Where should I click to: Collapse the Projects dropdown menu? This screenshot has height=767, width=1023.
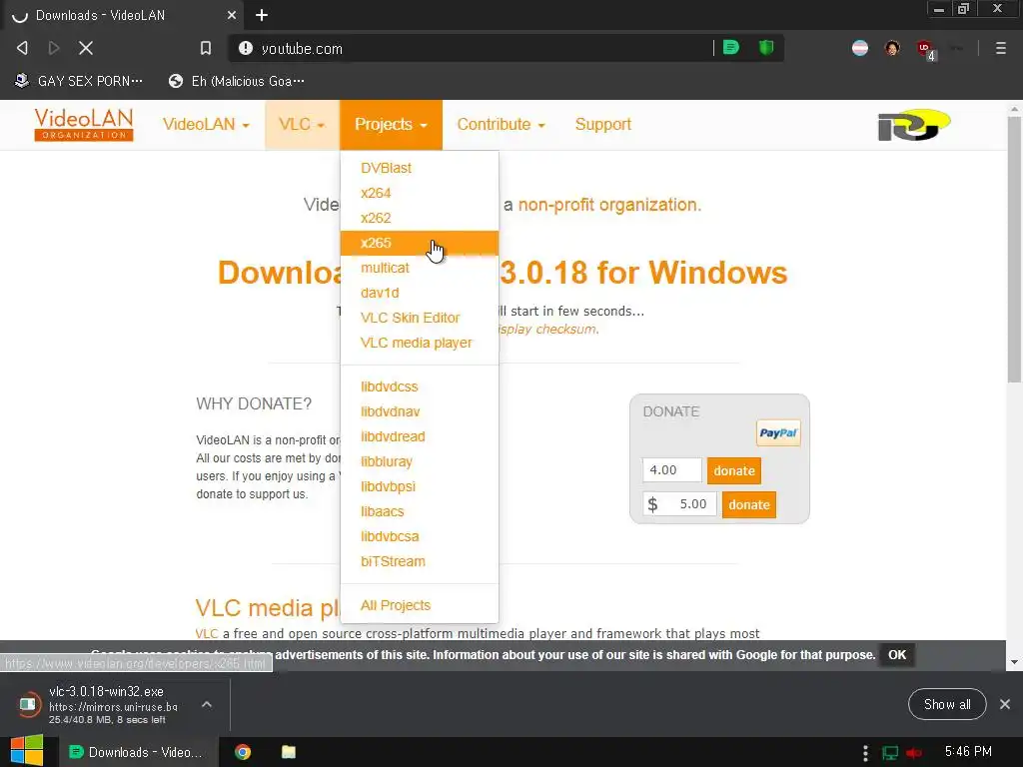click(391, 125)
